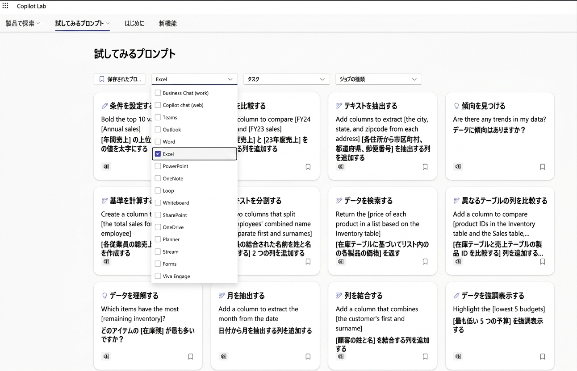Select the OneNote checkbox
Viewport: 577px width, 371px height.
click(x=158, y=178)
